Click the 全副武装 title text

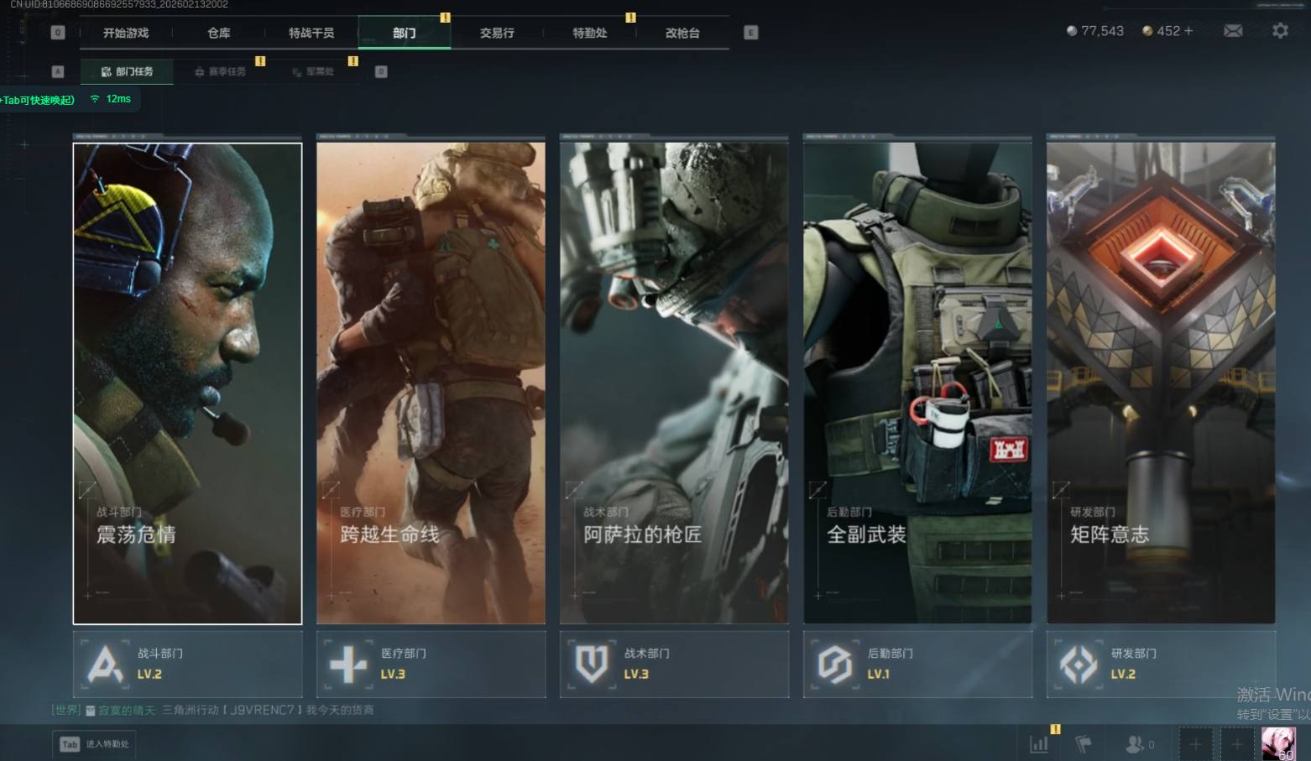pyautogui.click(x=866, y=534)
